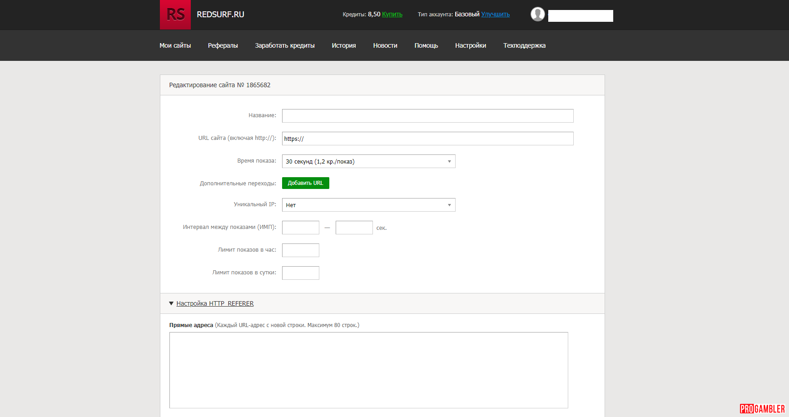Go to Новости in the navigation
The height and width of the screenshot is (417, 789).
tap(385, 45)
